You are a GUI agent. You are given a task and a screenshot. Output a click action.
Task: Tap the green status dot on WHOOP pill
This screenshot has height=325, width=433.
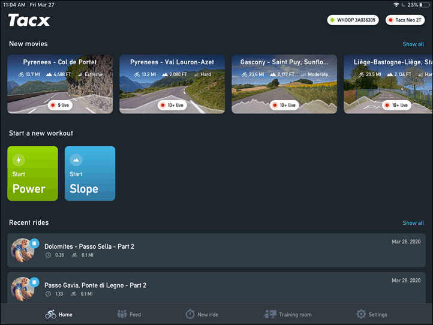(x=332, y=20)
